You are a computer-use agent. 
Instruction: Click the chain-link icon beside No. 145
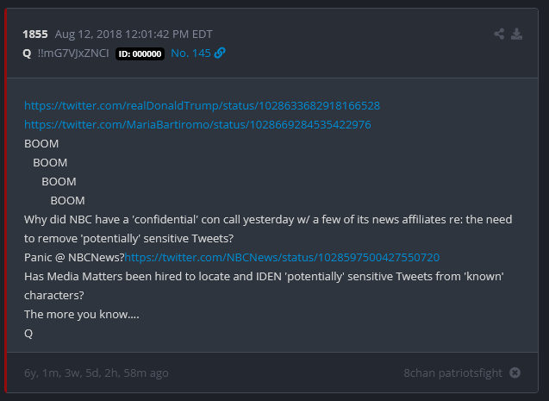[x=220, y=53]
